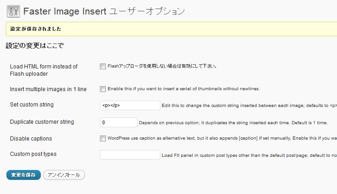Toggle the Insert multiple images in 1 line checkbox
Viewport: 337px width, 194px height.
103,89
